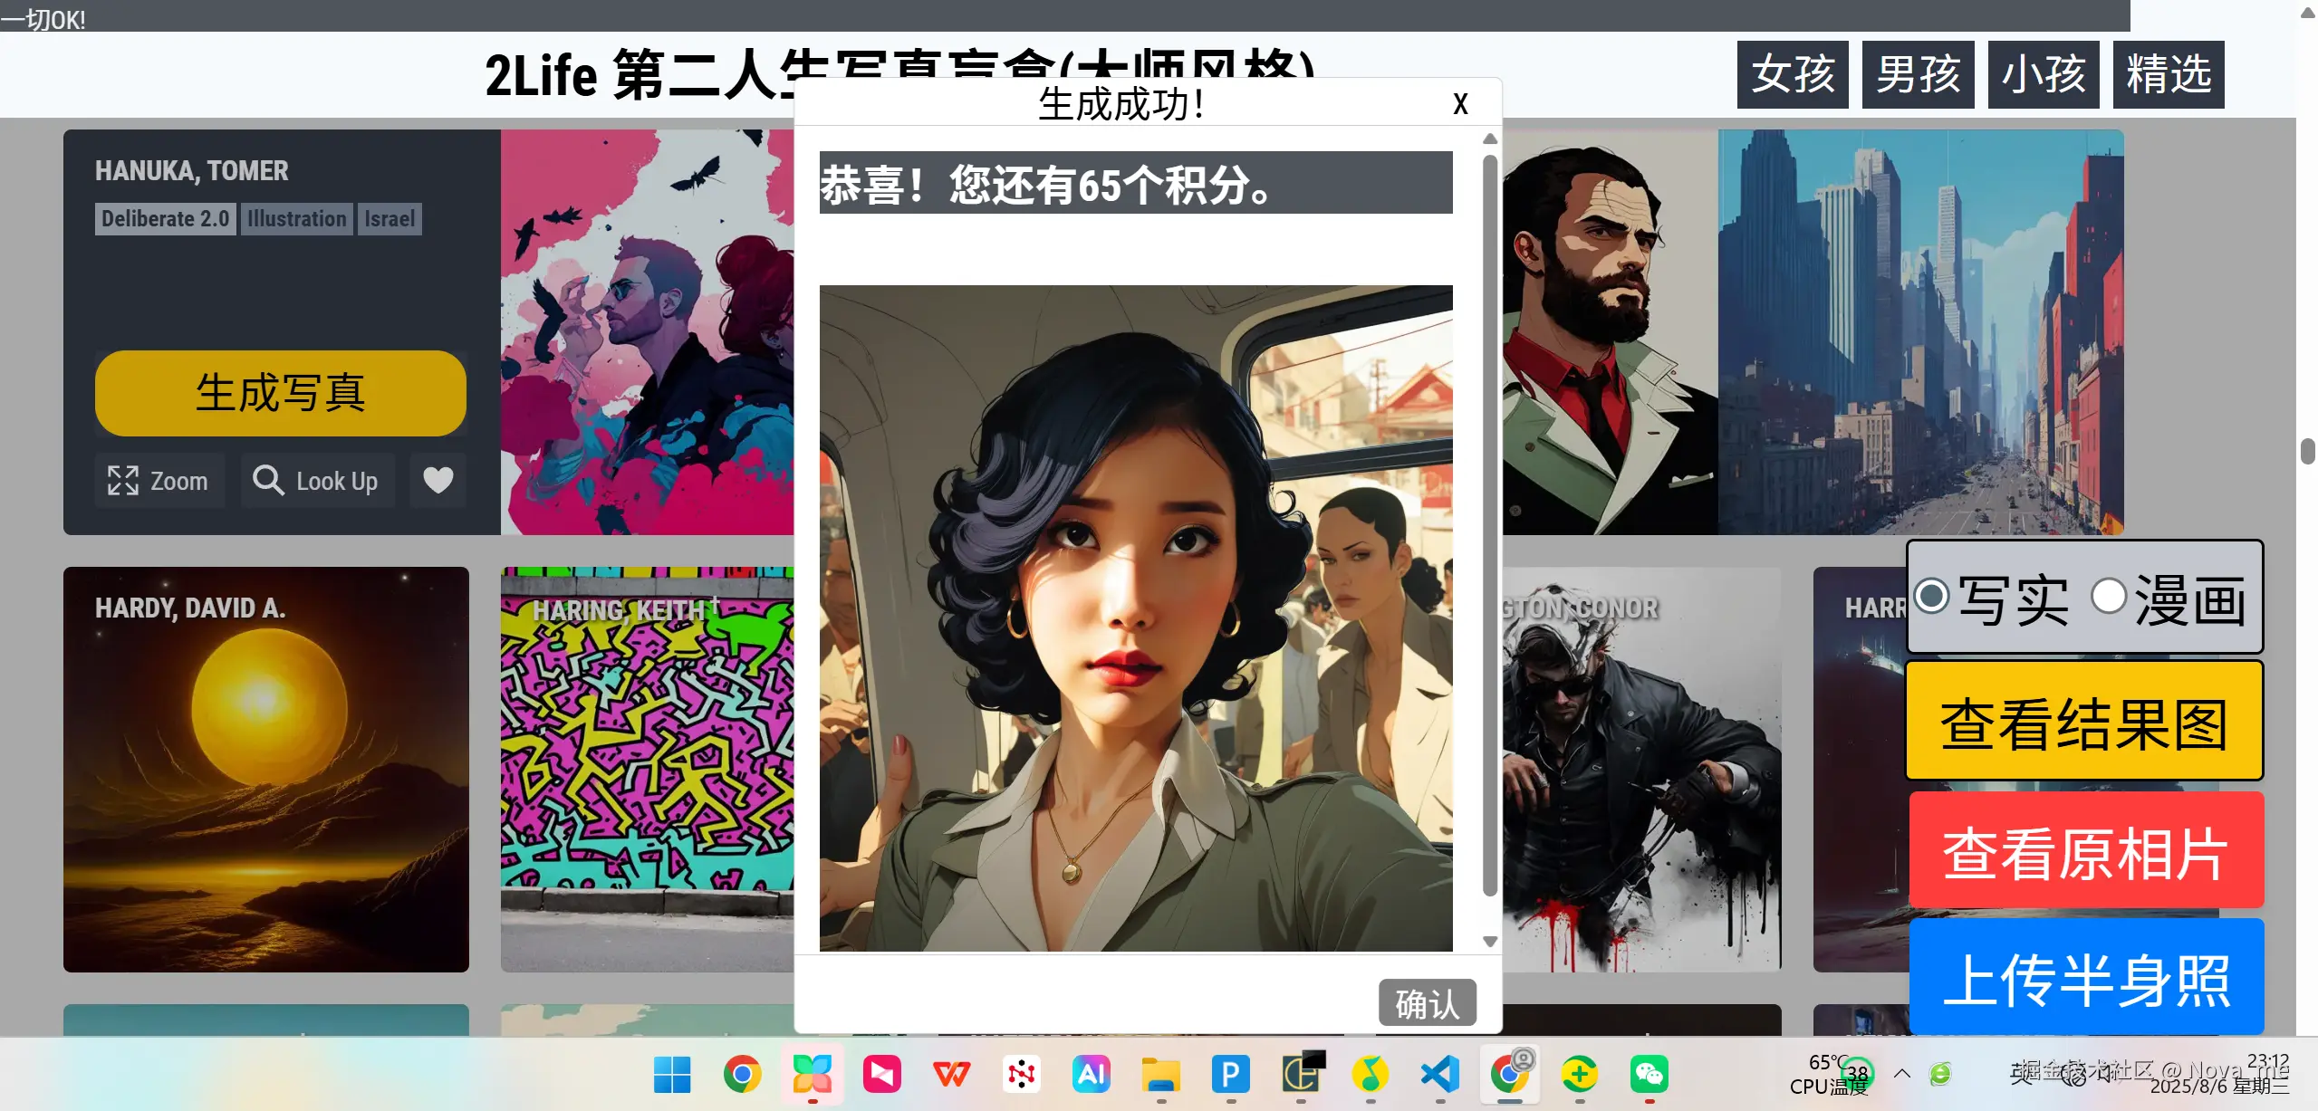
Task: Click the Zoom icon on the Hanuka card
Action: 123,480
